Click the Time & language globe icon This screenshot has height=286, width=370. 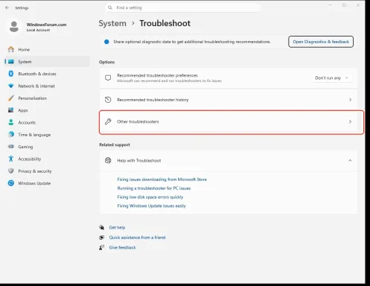tap(11, 134)
